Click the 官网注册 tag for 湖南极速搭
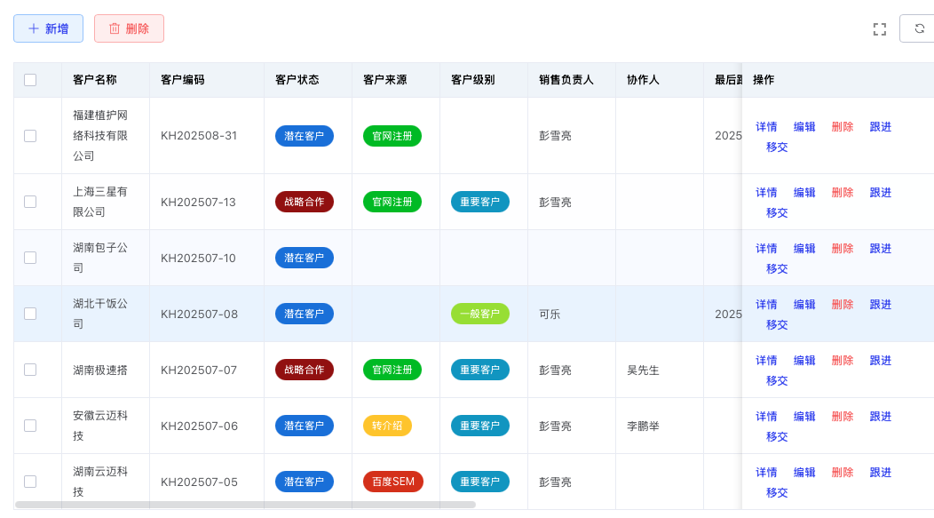 point(392,370)
